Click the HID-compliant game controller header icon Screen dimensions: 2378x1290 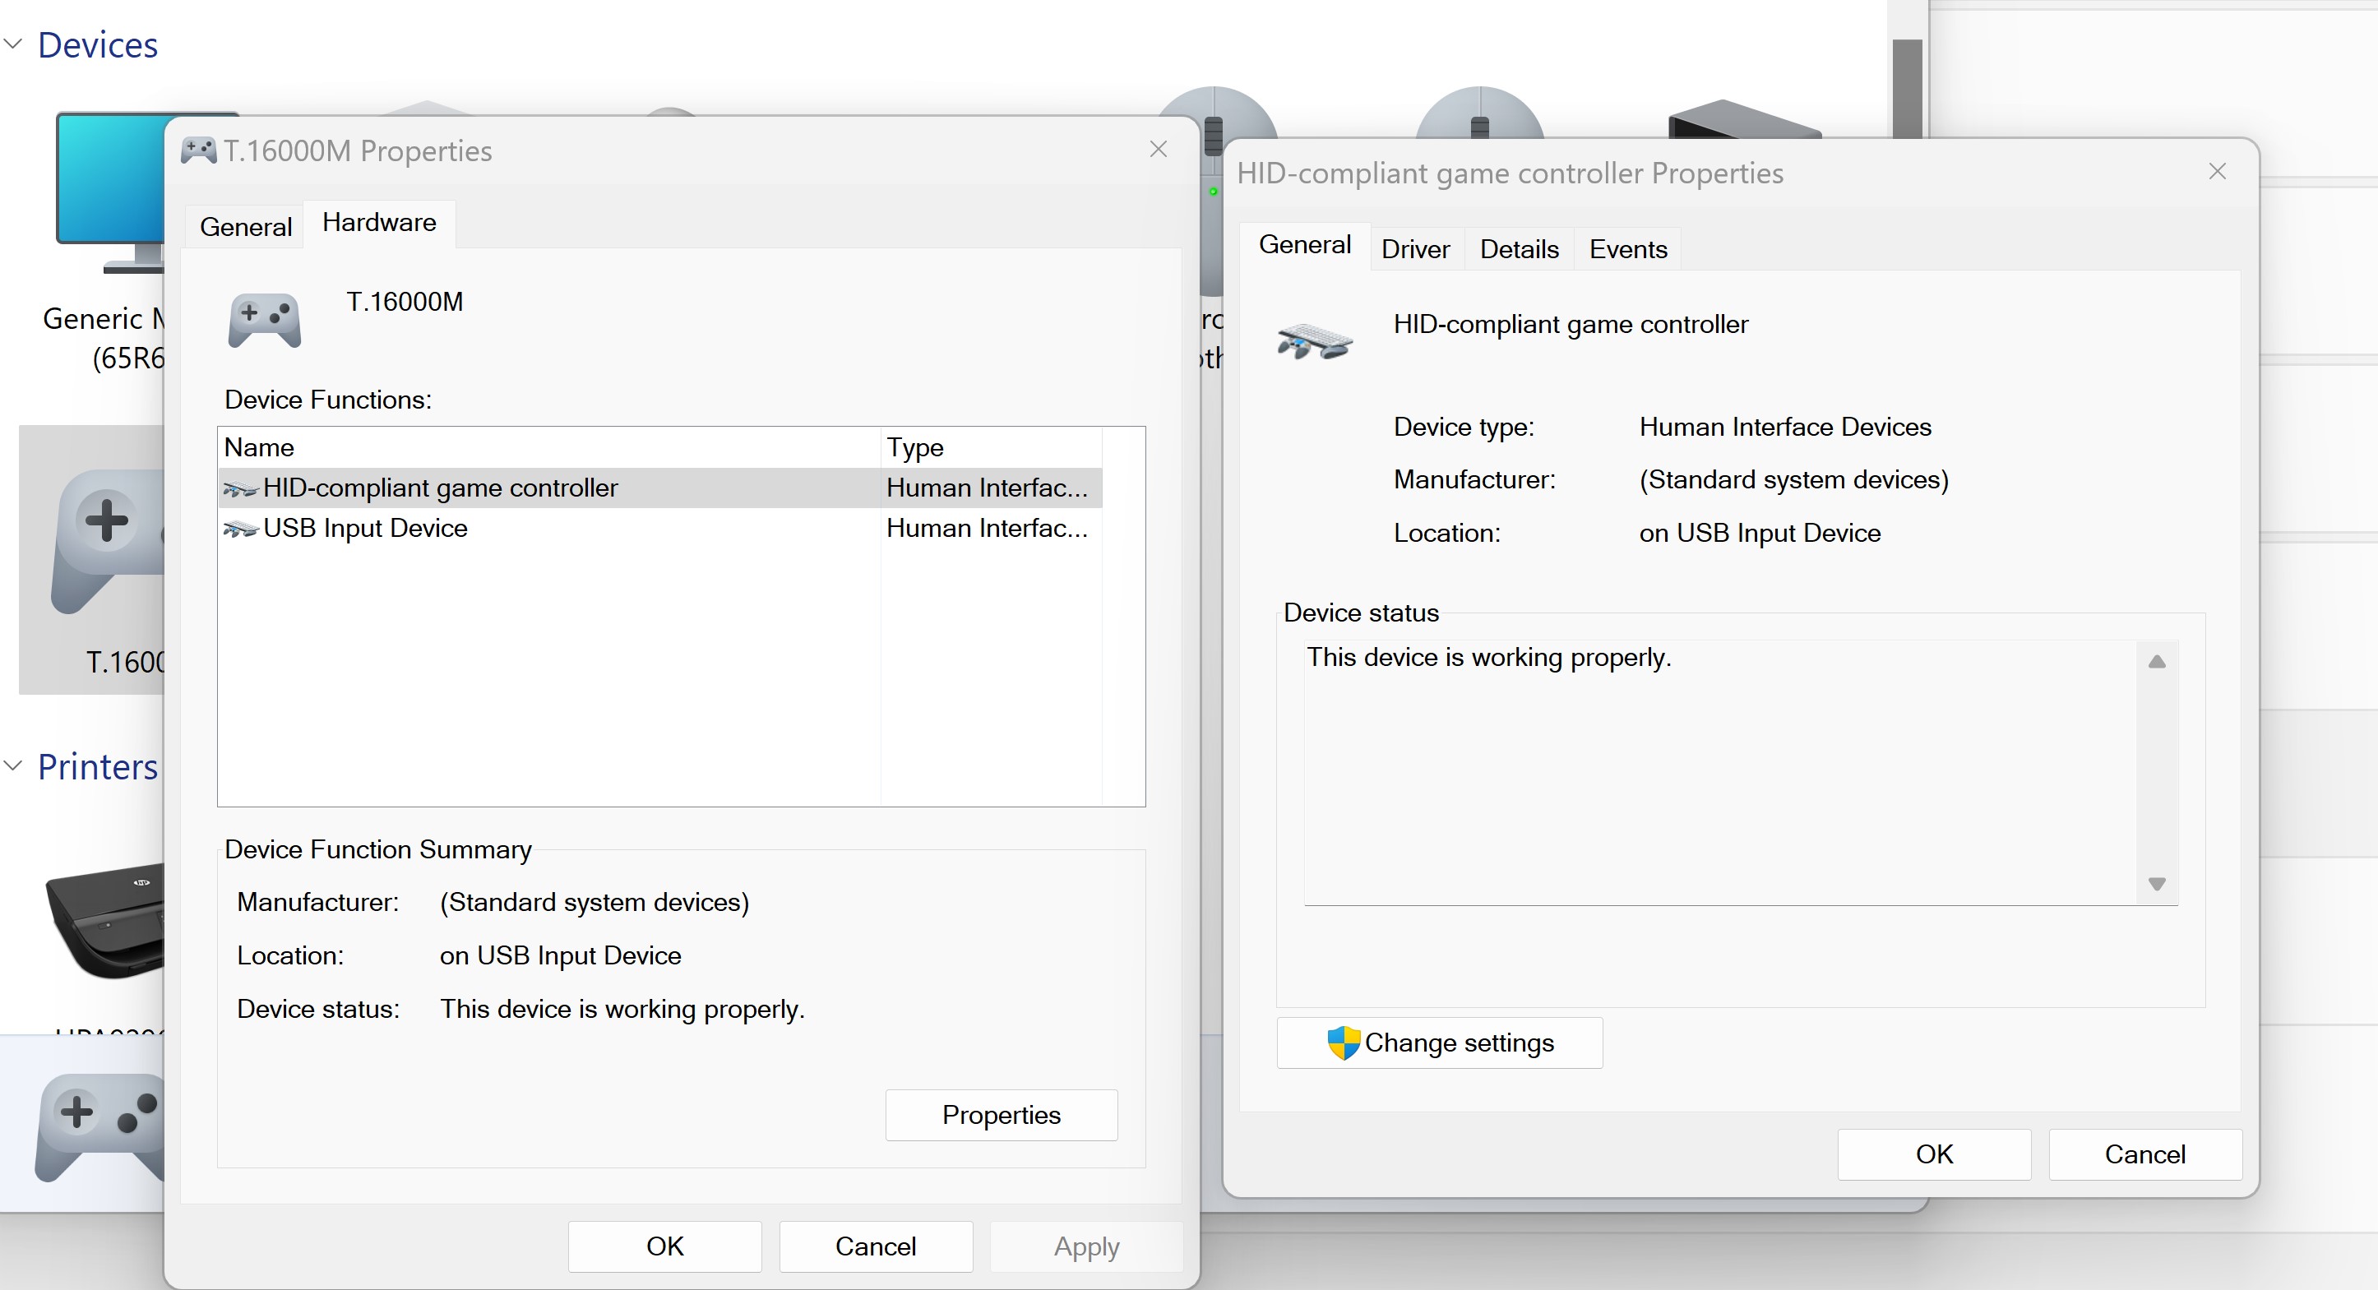coord(1315,341)
